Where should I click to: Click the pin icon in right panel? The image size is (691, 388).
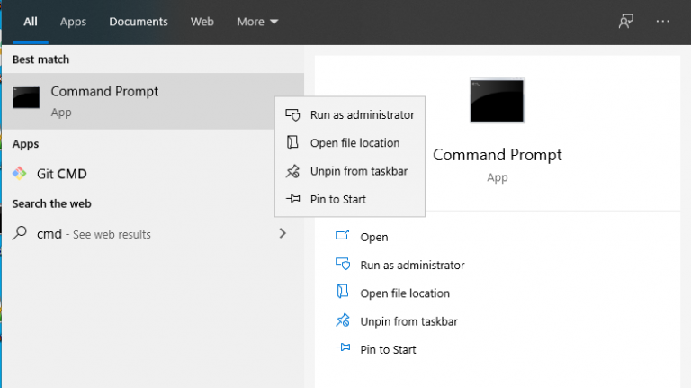[342, 349]
